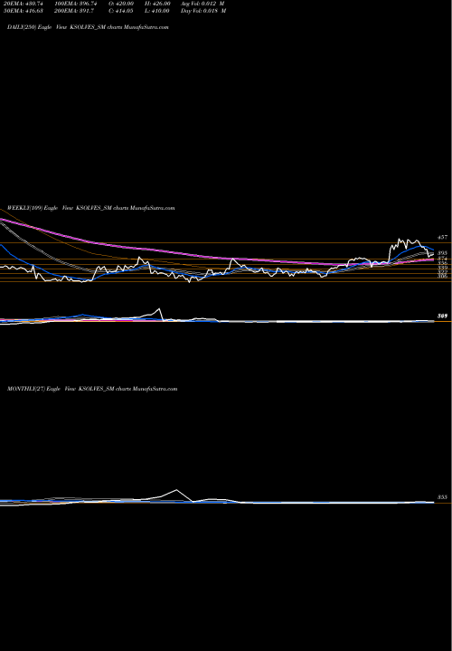Click the Avg Vol 0.012 M readout

202,4
